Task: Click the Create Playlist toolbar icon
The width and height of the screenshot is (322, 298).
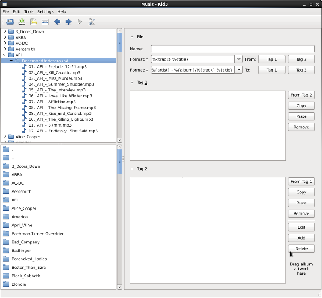Action: pyautogui.click(x=45, y=22)
